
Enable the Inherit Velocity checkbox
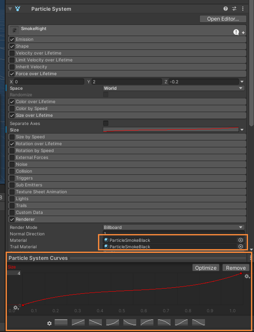[x=12, y=67]
